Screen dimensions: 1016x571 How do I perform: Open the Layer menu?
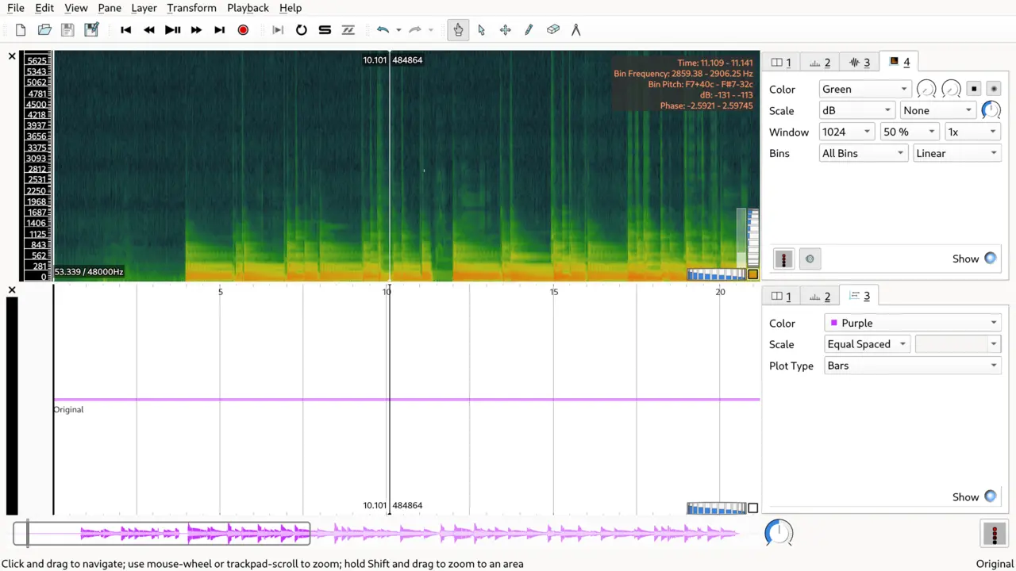point(144,8)
